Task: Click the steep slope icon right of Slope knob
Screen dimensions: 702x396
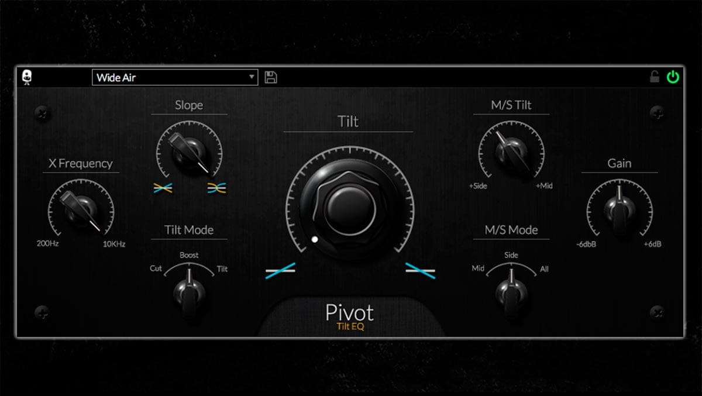Action: (x=216, y=188)
